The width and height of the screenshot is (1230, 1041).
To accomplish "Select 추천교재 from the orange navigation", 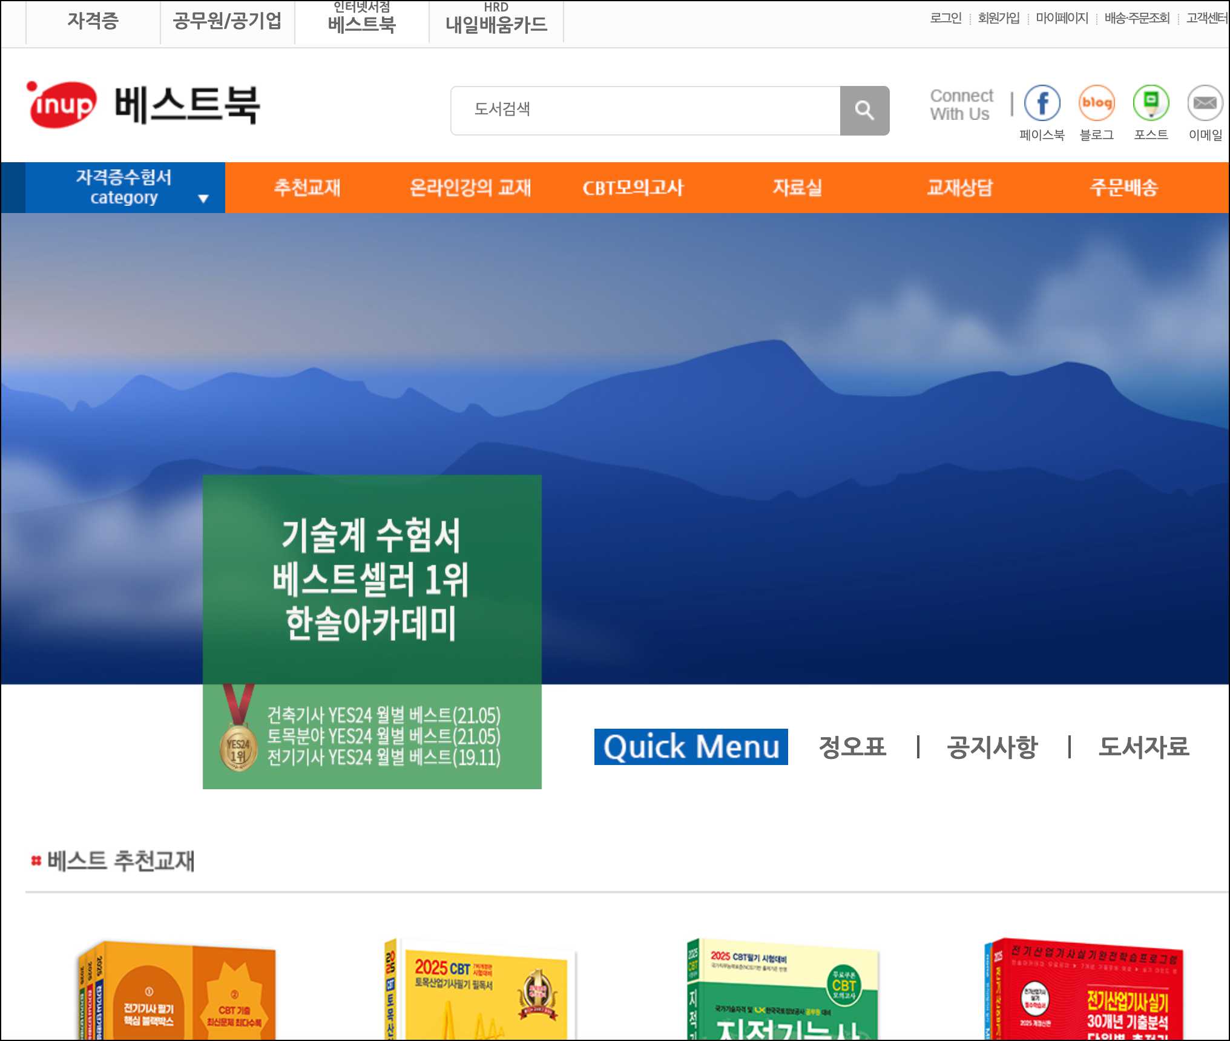I will (x=307, y=188).
